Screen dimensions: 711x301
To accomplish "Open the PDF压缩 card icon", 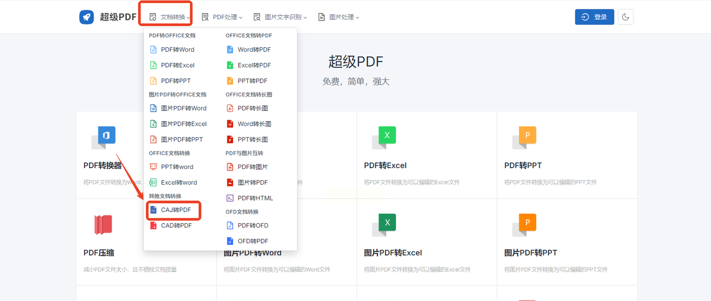I will click(x=103, y=225).
